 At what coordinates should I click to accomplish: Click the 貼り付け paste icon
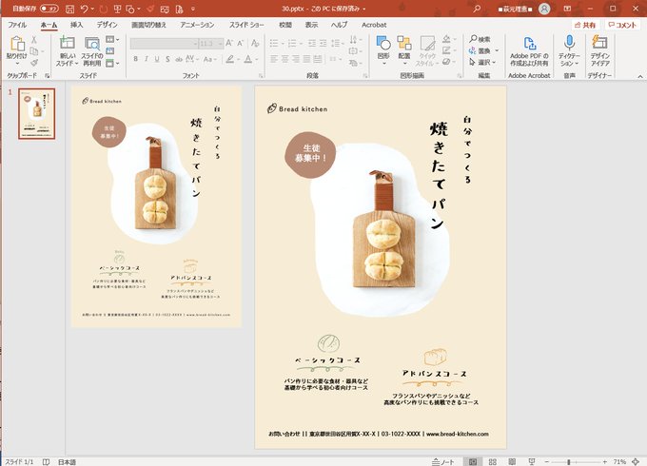tap(17, 43)
